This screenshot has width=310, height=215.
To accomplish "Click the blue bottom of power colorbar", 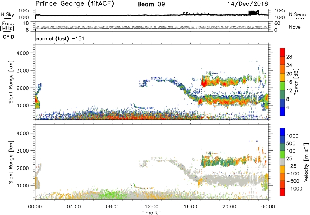I will 282,111.
